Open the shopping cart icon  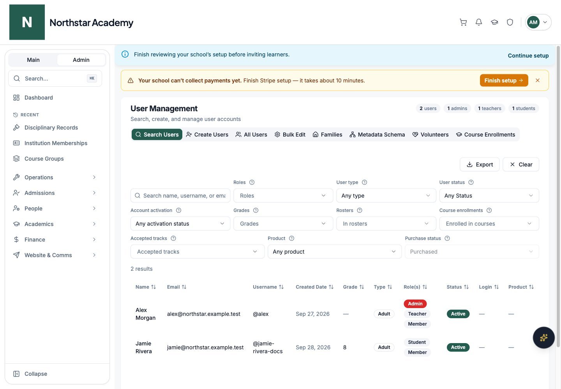click(463, 22)
